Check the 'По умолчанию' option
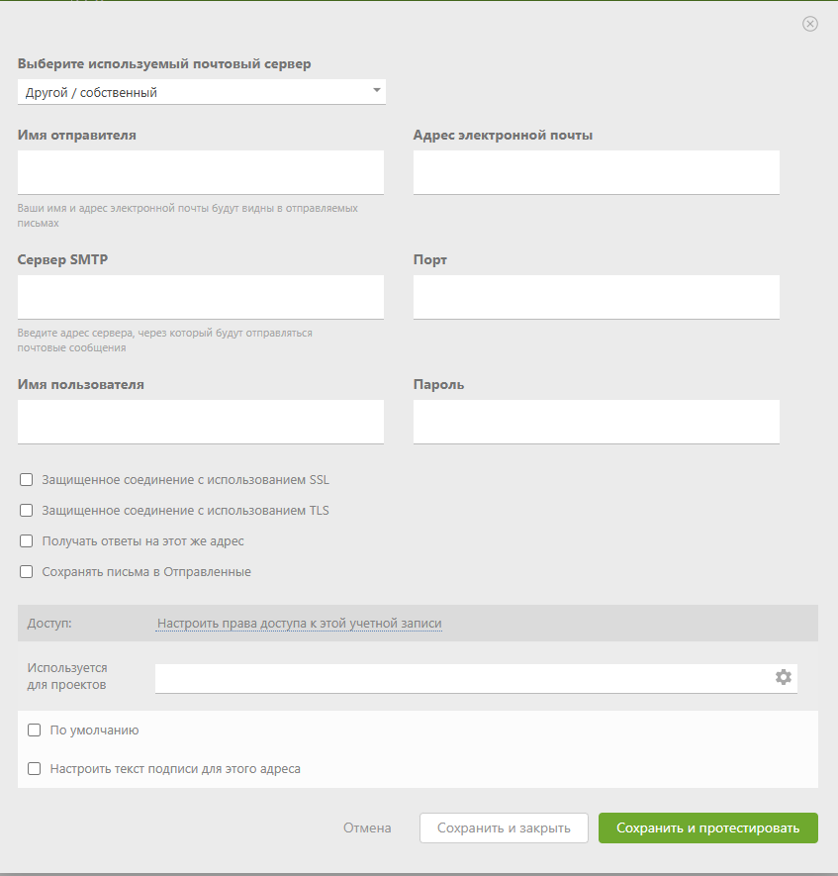838x876 pixels. 35,730
